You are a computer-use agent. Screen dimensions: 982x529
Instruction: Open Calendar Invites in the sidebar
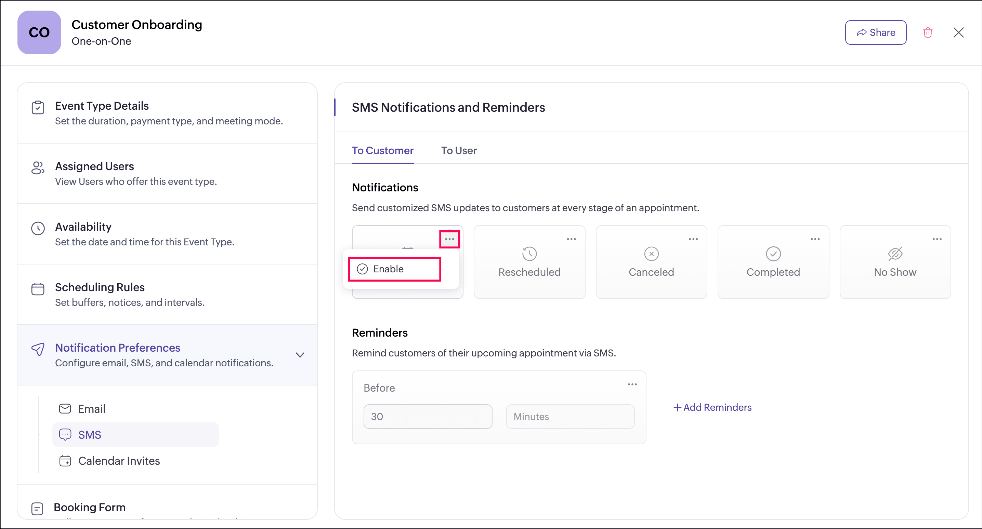point(119,461)
